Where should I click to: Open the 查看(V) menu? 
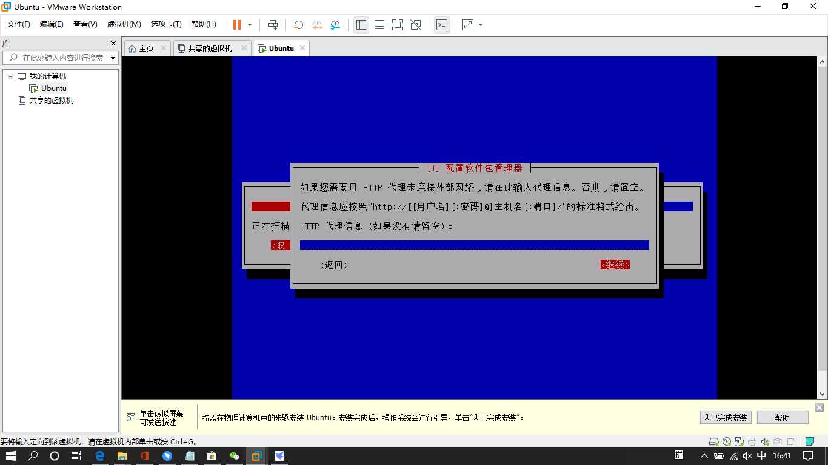(85, 24)
